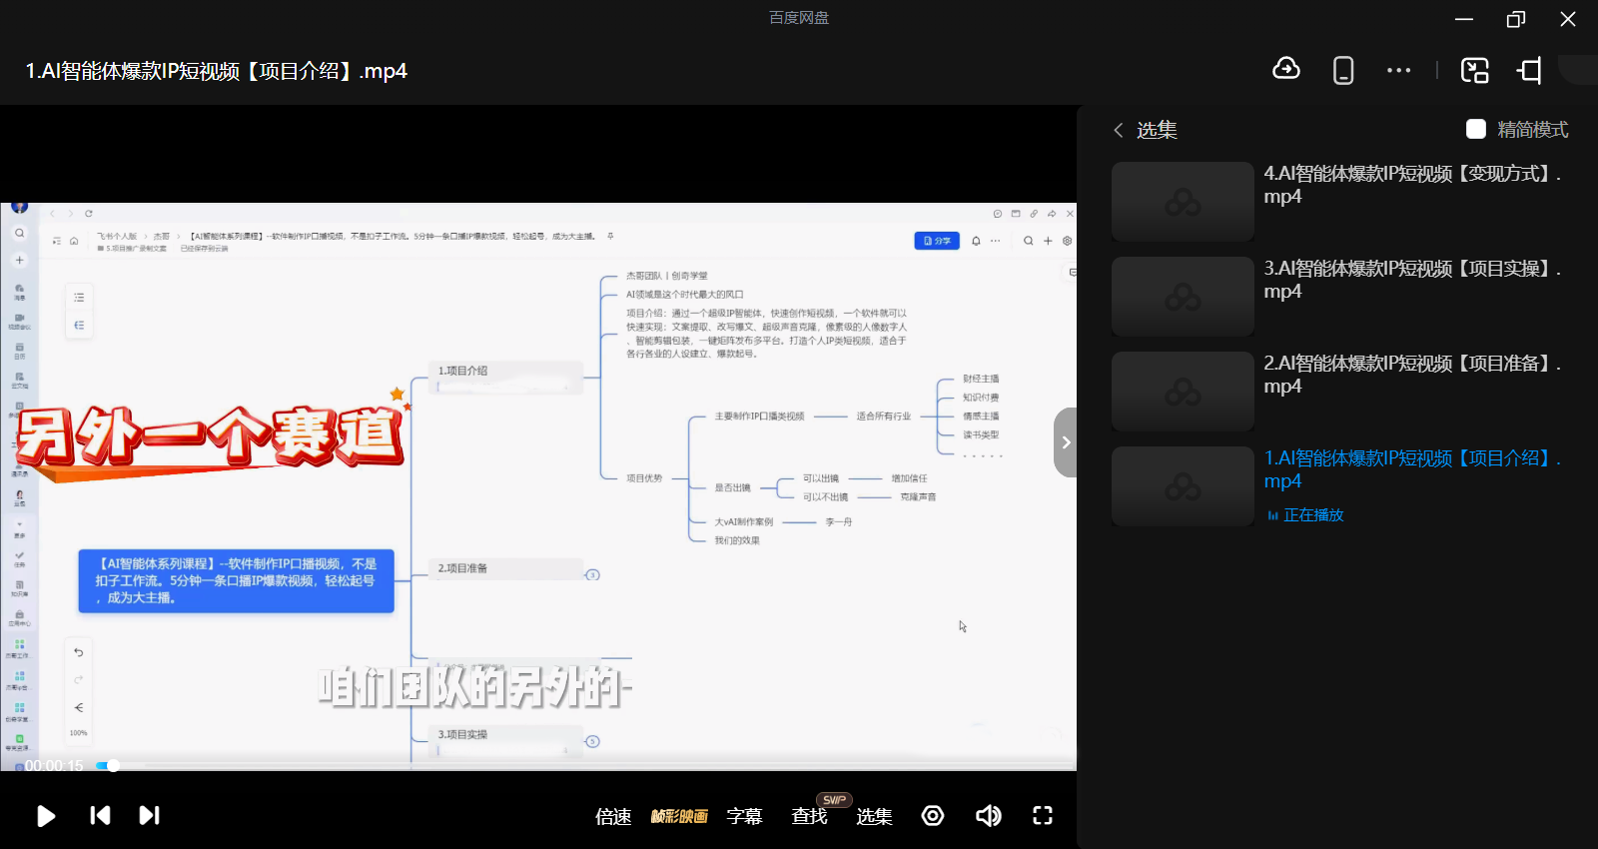
Task: Skip to the next video
Action: [149, 816]
